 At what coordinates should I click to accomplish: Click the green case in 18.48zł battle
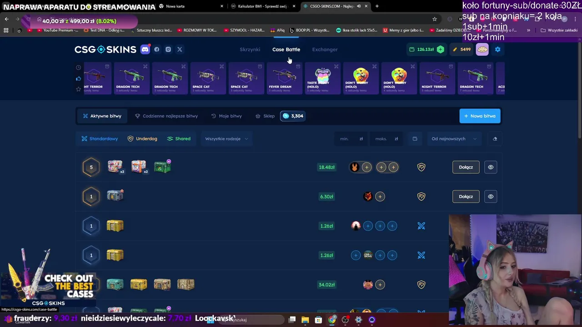pos(162,167)
